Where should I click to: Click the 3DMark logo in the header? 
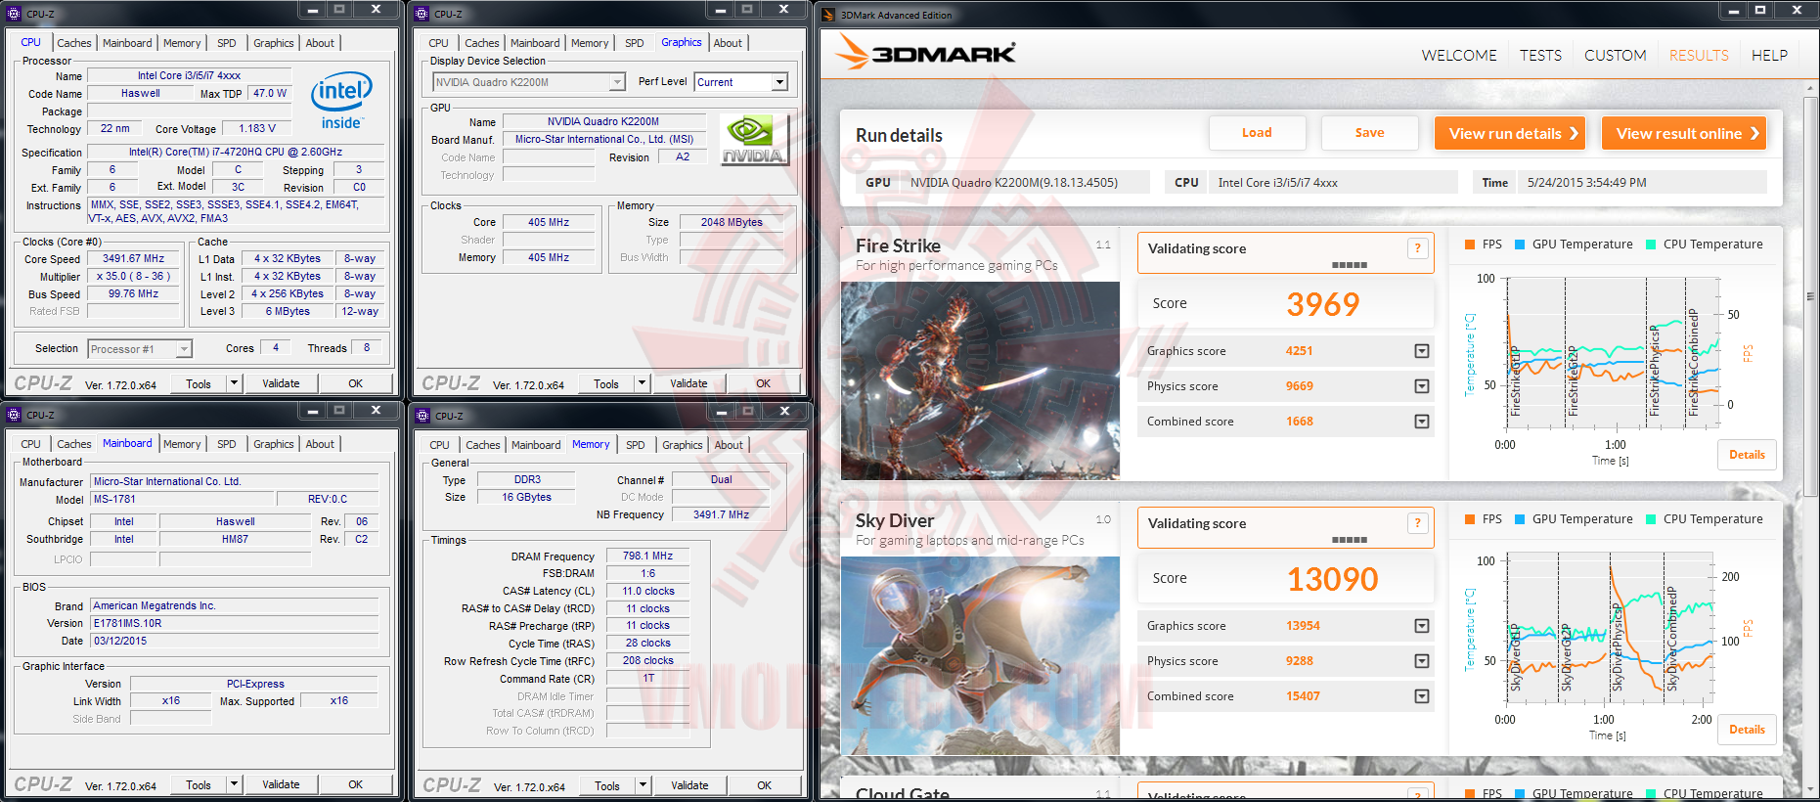926,54
